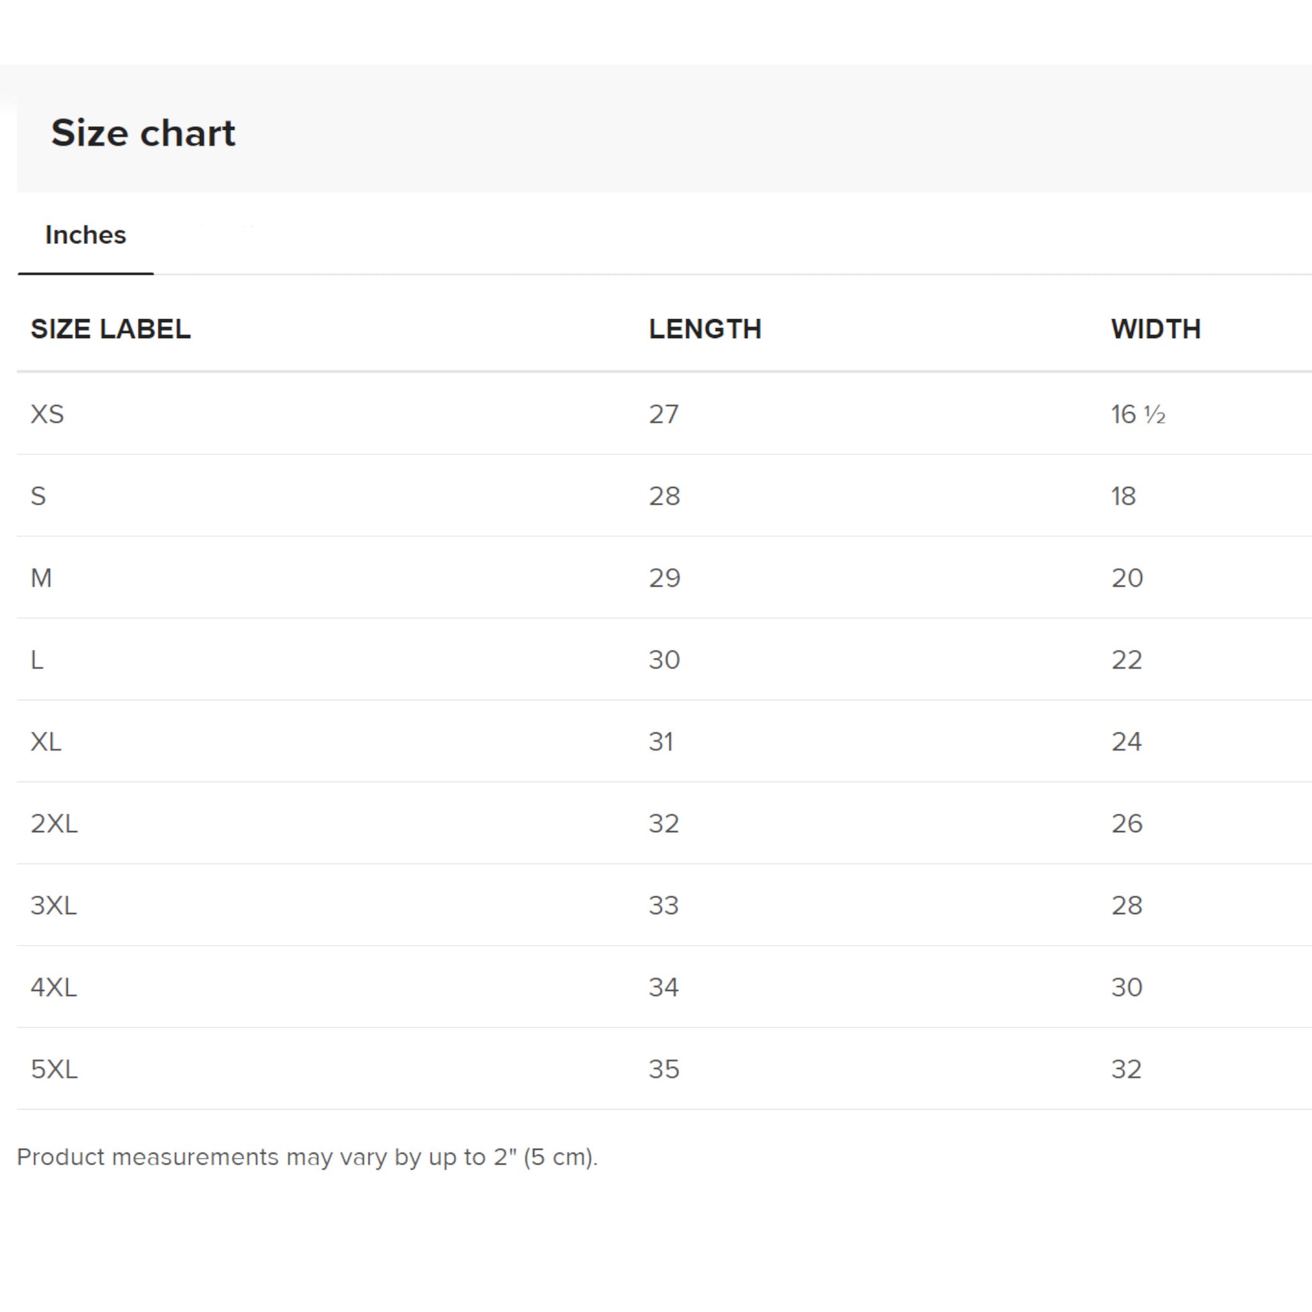Click the 2XL size row label

[54, 824]
